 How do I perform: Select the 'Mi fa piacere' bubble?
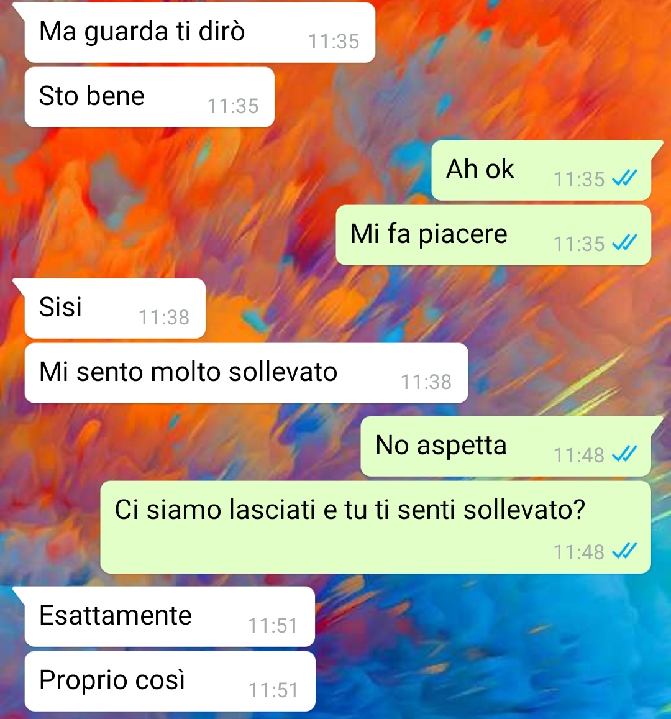(494, 236)
